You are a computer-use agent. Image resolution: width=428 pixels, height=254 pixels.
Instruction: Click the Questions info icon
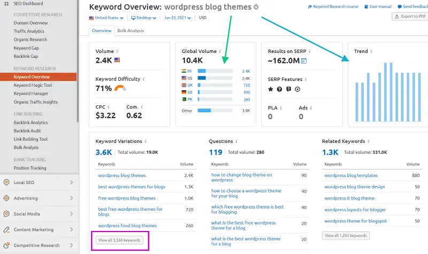coord(236,141)
